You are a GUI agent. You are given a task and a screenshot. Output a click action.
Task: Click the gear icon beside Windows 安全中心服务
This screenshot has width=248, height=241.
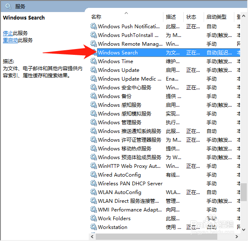[93, 87]
